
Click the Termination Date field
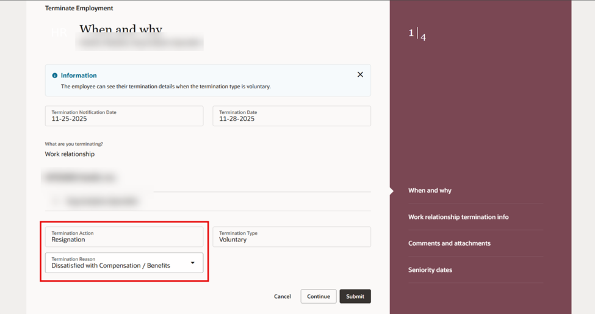[292, 116]
